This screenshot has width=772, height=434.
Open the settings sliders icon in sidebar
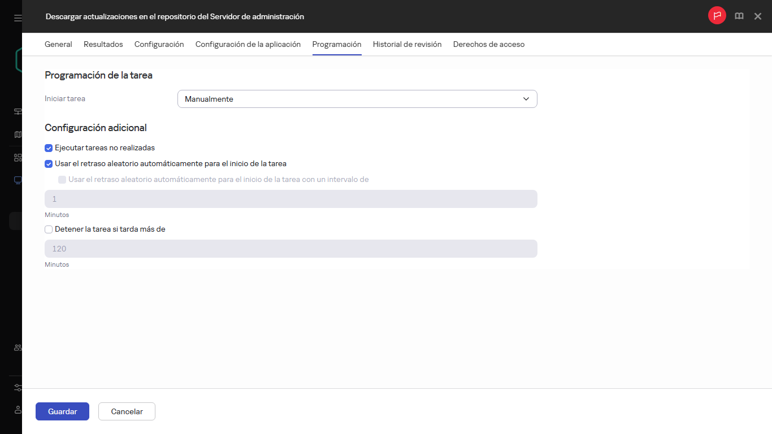pyautogui.click(x=16, y=388)
